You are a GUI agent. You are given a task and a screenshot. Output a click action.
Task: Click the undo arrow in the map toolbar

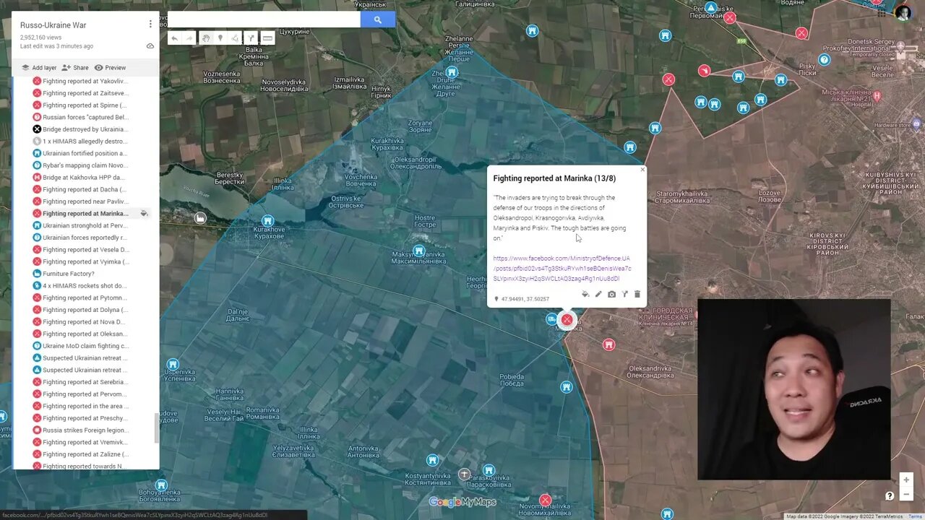tap(174, 38)
